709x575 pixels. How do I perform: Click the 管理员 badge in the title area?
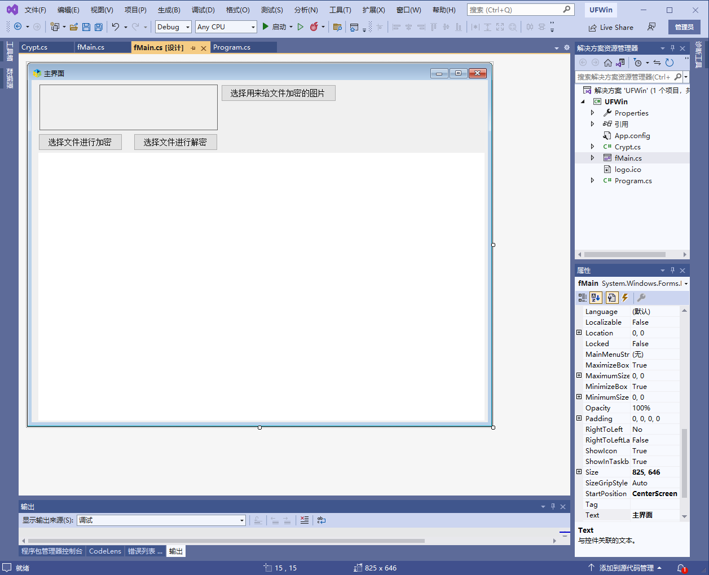tap(684, 27)
